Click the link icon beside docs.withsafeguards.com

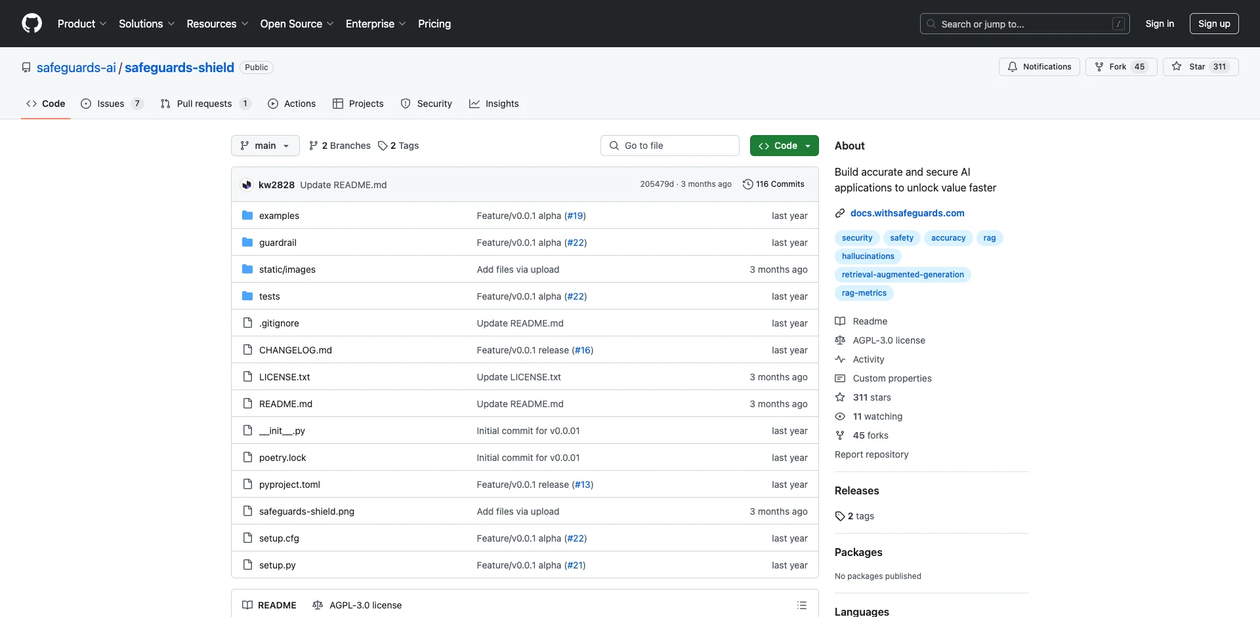tap(840, 213)
